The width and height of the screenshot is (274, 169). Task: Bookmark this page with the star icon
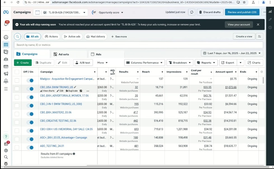coord(244,2)
